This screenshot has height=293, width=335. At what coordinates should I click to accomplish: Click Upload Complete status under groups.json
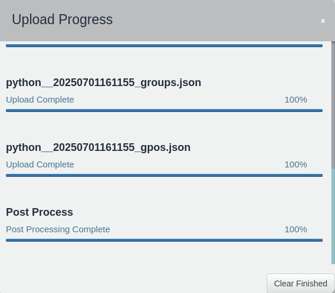(40, 100)
